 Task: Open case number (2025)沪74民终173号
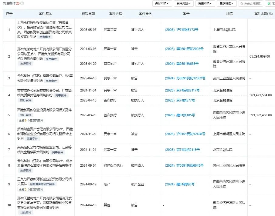[182, 30]
